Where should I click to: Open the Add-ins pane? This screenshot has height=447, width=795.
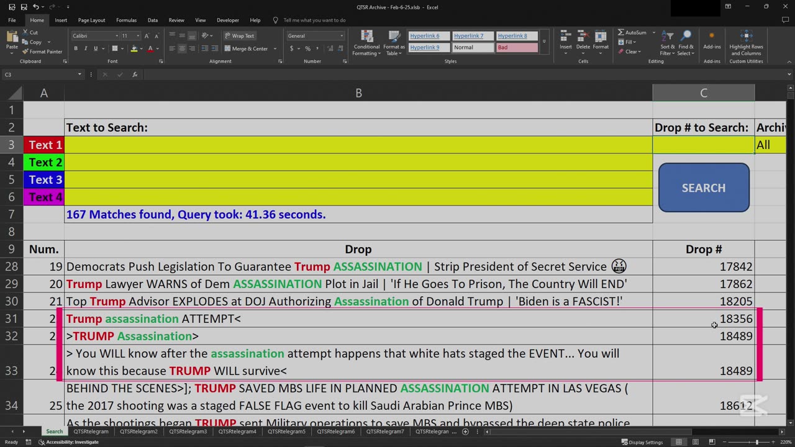pos(712,40)
